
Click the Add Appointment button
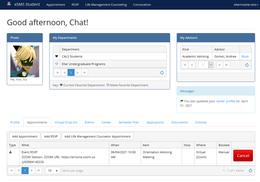[25, 136]
